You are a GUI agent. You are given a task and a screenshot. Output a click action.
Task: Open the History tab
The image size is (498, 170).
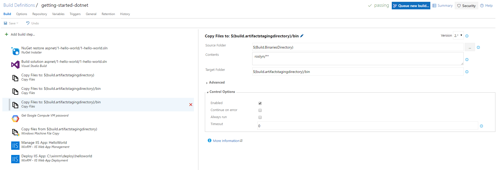[125, 14]
